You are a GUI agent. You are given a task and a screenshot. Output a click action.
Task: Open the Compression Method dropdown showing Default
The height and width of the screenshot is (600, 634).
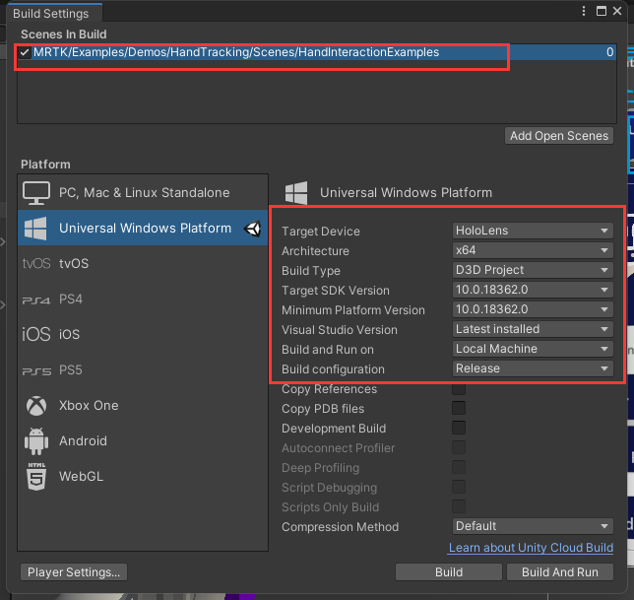click(x=533, y=526)
